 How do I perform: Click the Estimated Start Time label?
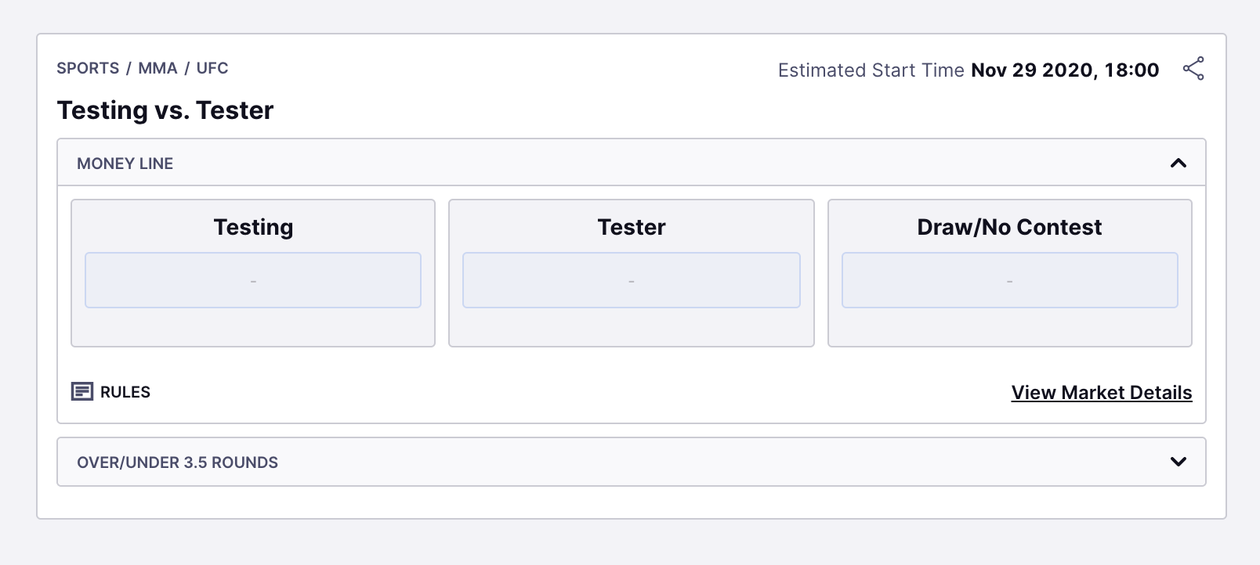[871, 70]
